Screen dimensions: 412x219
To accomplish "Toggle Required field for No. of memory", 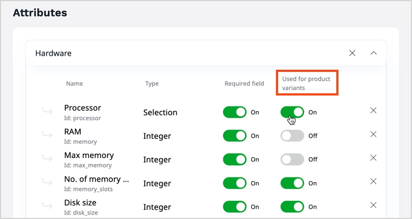I will click(x=235, y=183).
